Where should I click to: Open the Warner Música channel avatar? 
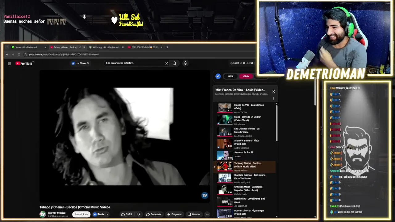pyautogui.click(x=43, y=214)
